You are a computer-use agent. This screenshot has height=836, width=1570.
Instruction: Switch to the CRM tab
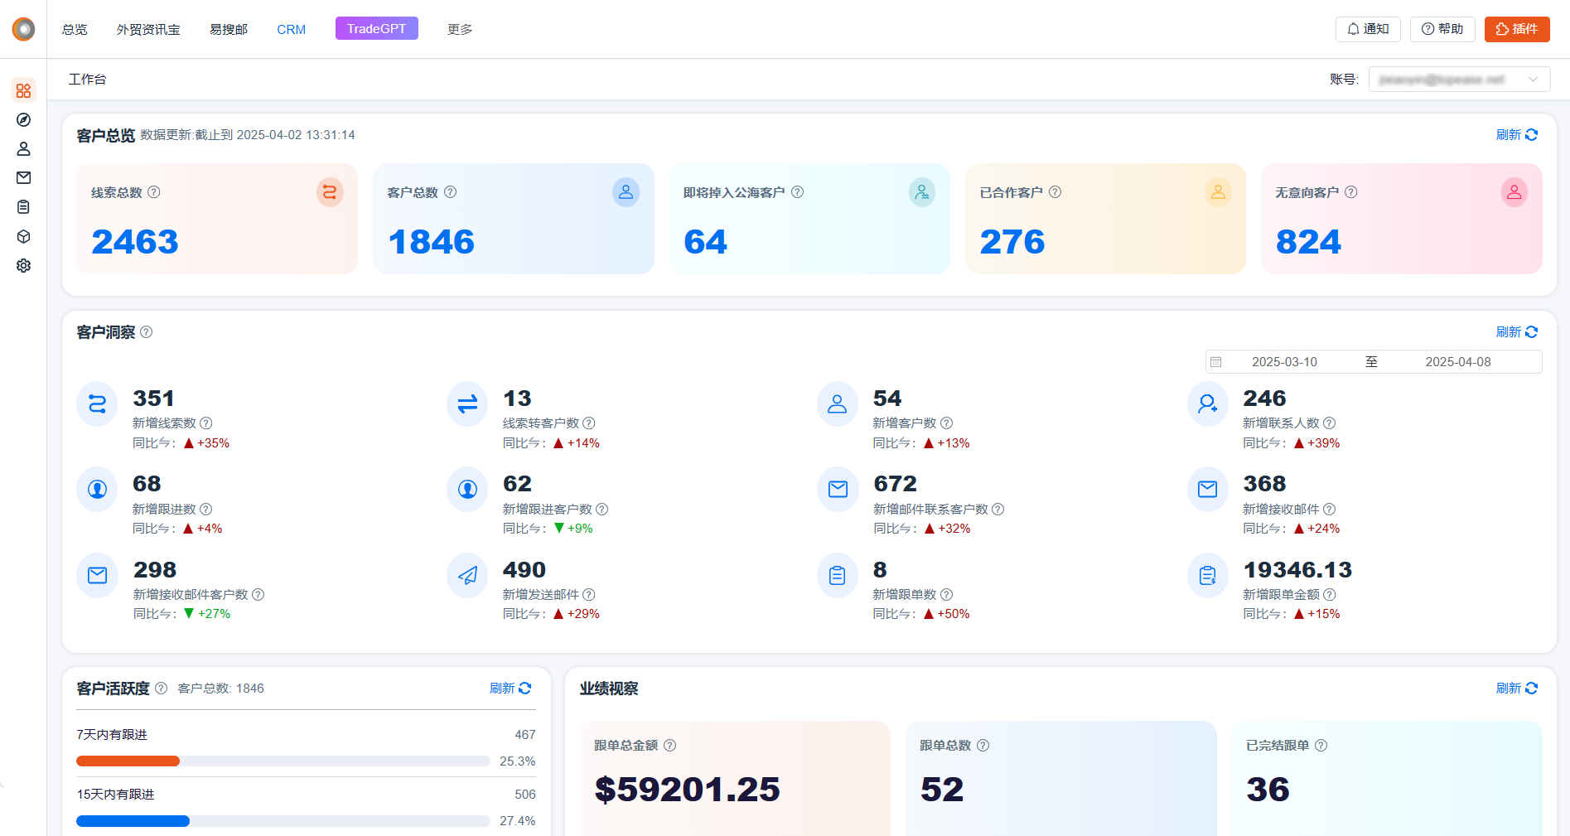coord(291,28)
